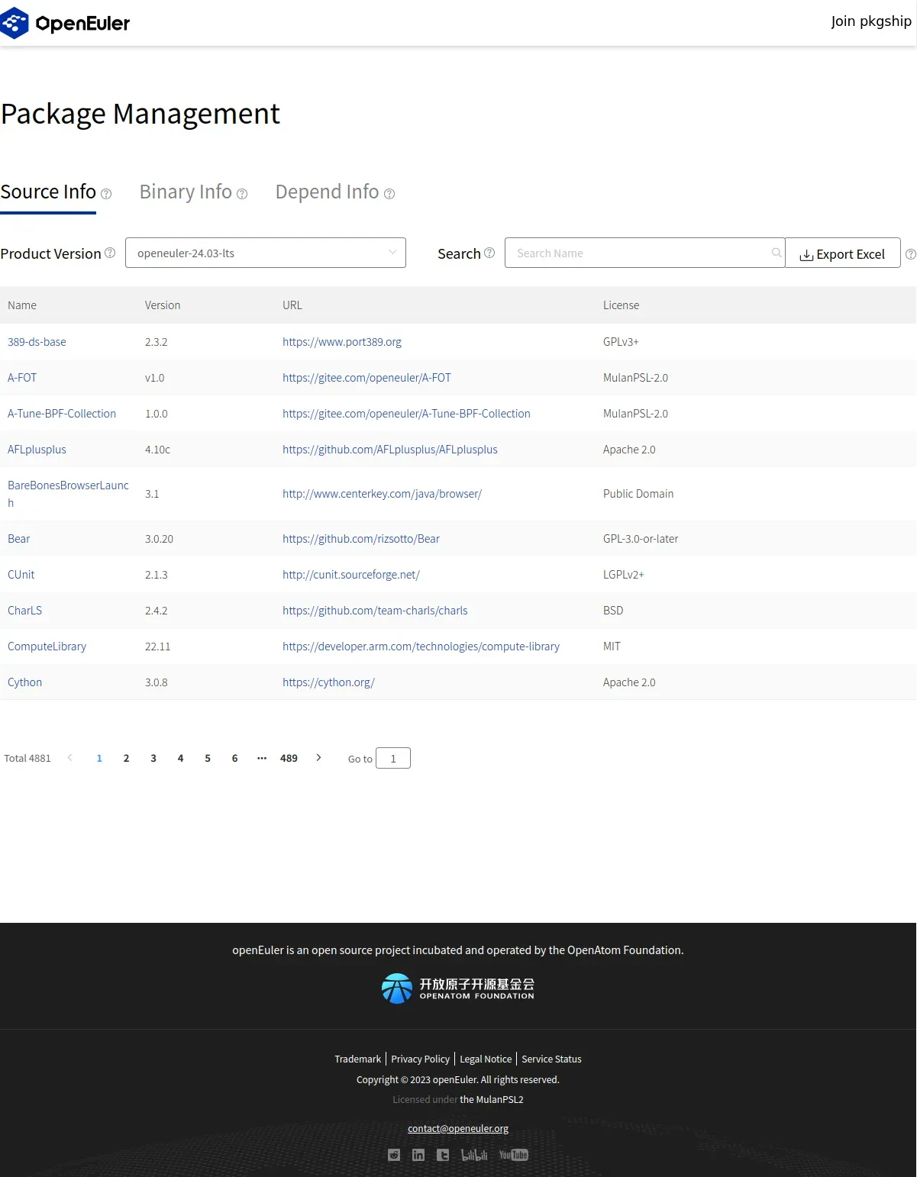Switch to the Binary Info tab
Image resolution: width=917 pixels, height=1177 pixels.
[x=186, y=192]
